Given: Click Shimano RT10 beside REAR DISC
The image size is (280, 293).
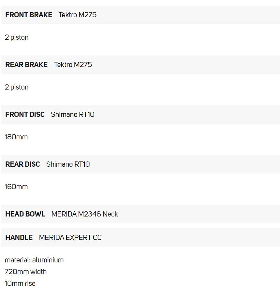Looking at the screenshot, I should point(68,164).
